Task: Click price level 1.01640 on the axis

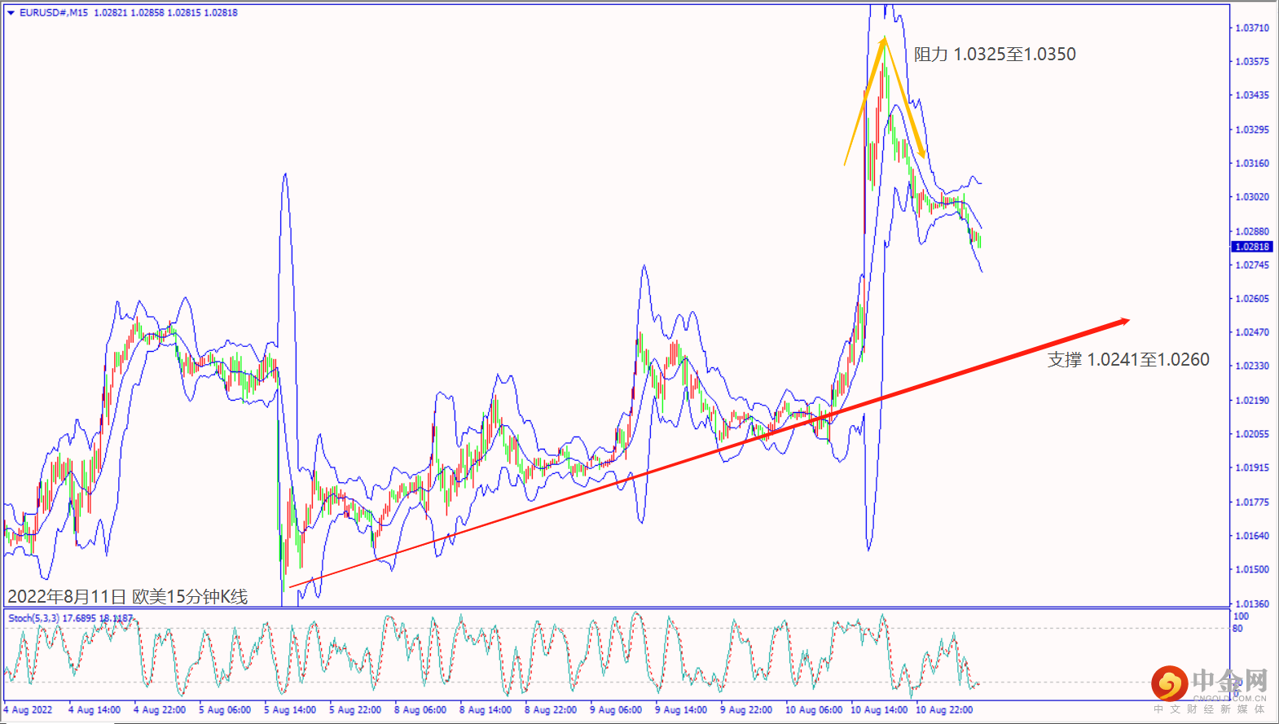Action: click(x=1252, y=536)
